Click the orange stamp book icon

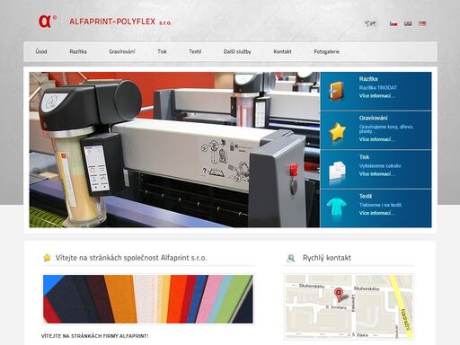pyautogui.click(x=337, y=91)
